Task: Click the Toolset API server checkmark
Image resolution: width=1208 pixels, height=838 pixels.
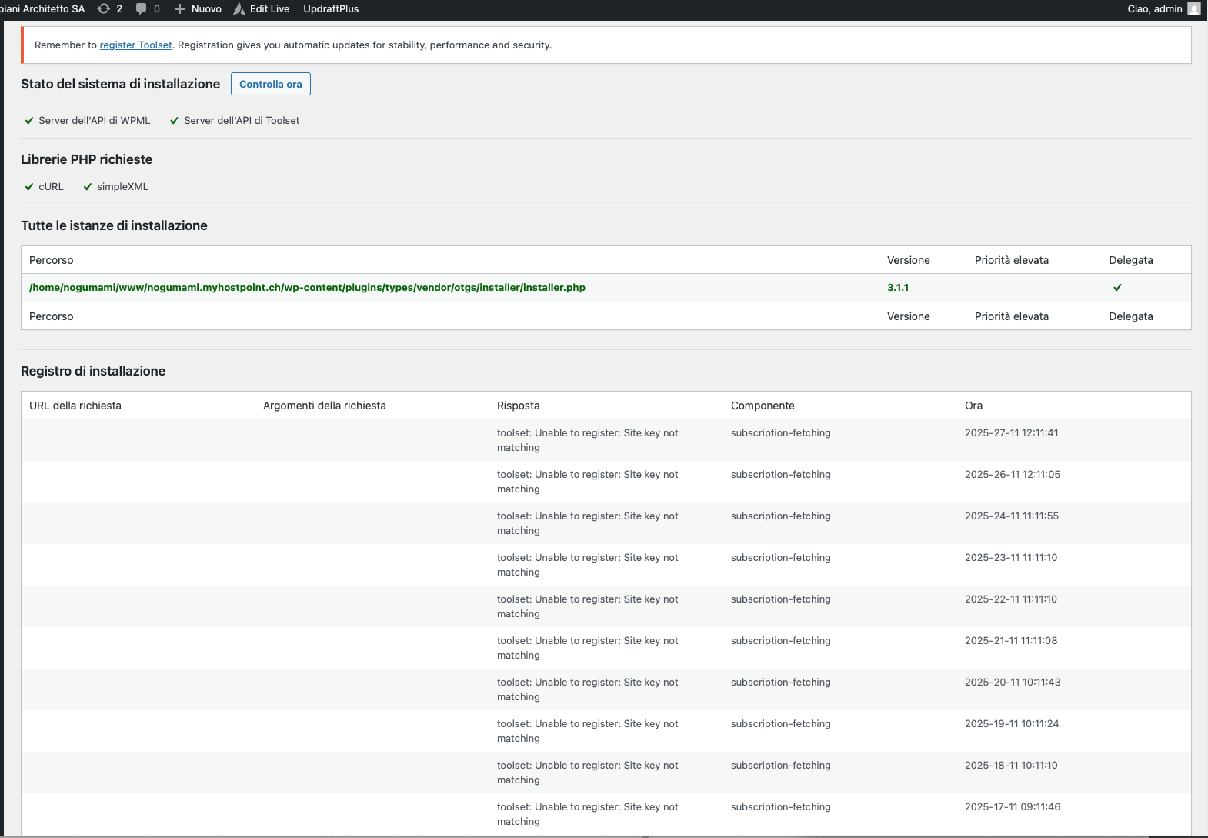Action: pyautogui.click(x=174, y=121)
